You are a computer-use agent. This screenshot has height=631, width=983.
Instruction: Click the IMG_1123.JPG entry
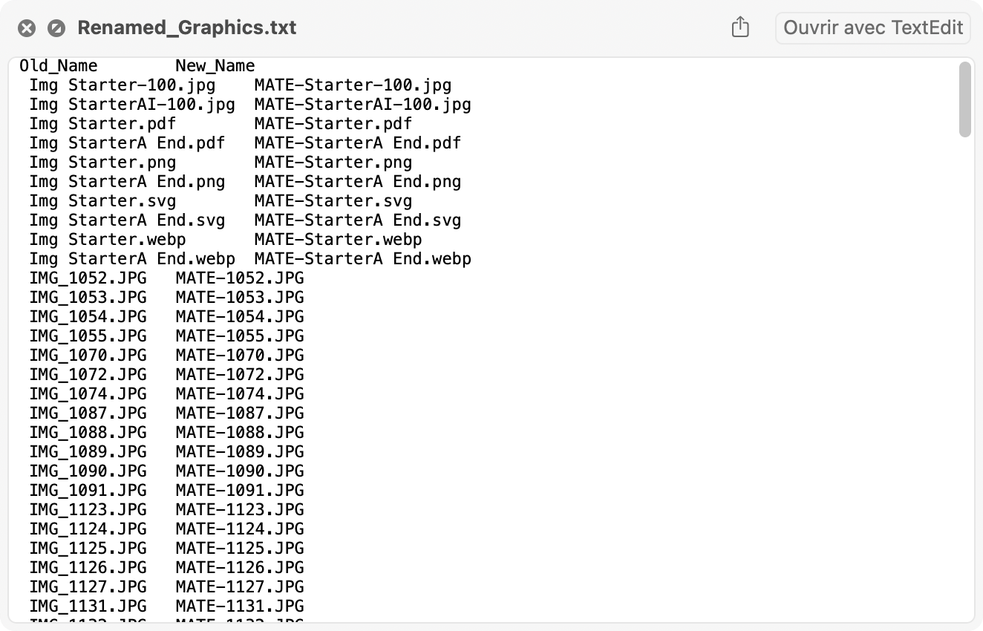pos(88,510)
